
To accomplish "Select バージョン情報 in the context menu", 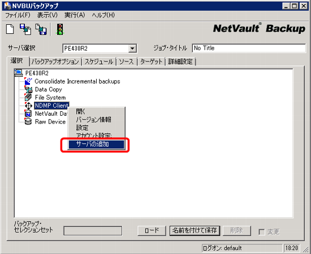I will tap(94, 120).
